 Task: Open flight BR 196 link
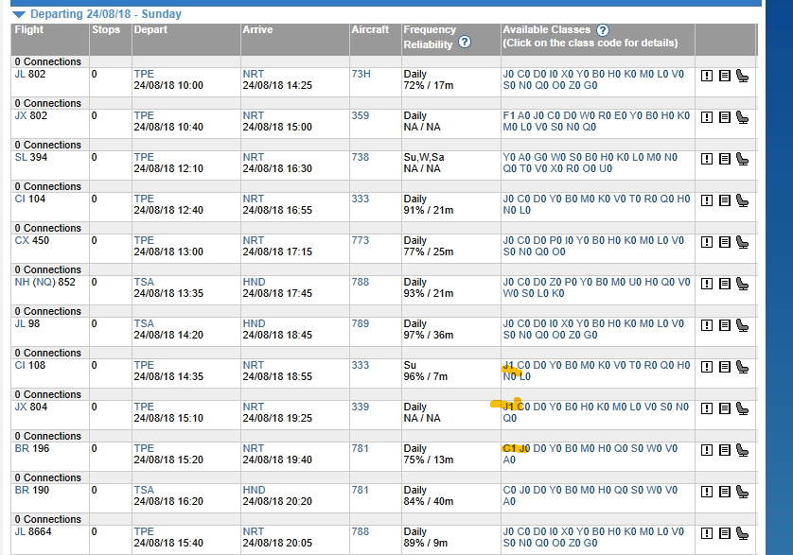(x=32, y=448)
